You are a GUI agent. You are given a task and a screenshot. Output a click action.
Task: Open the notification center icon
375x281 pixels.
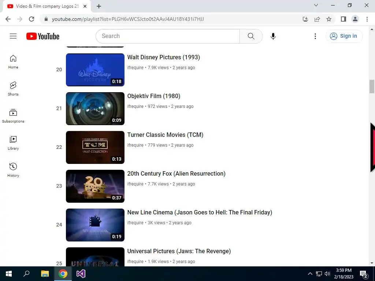364,274
